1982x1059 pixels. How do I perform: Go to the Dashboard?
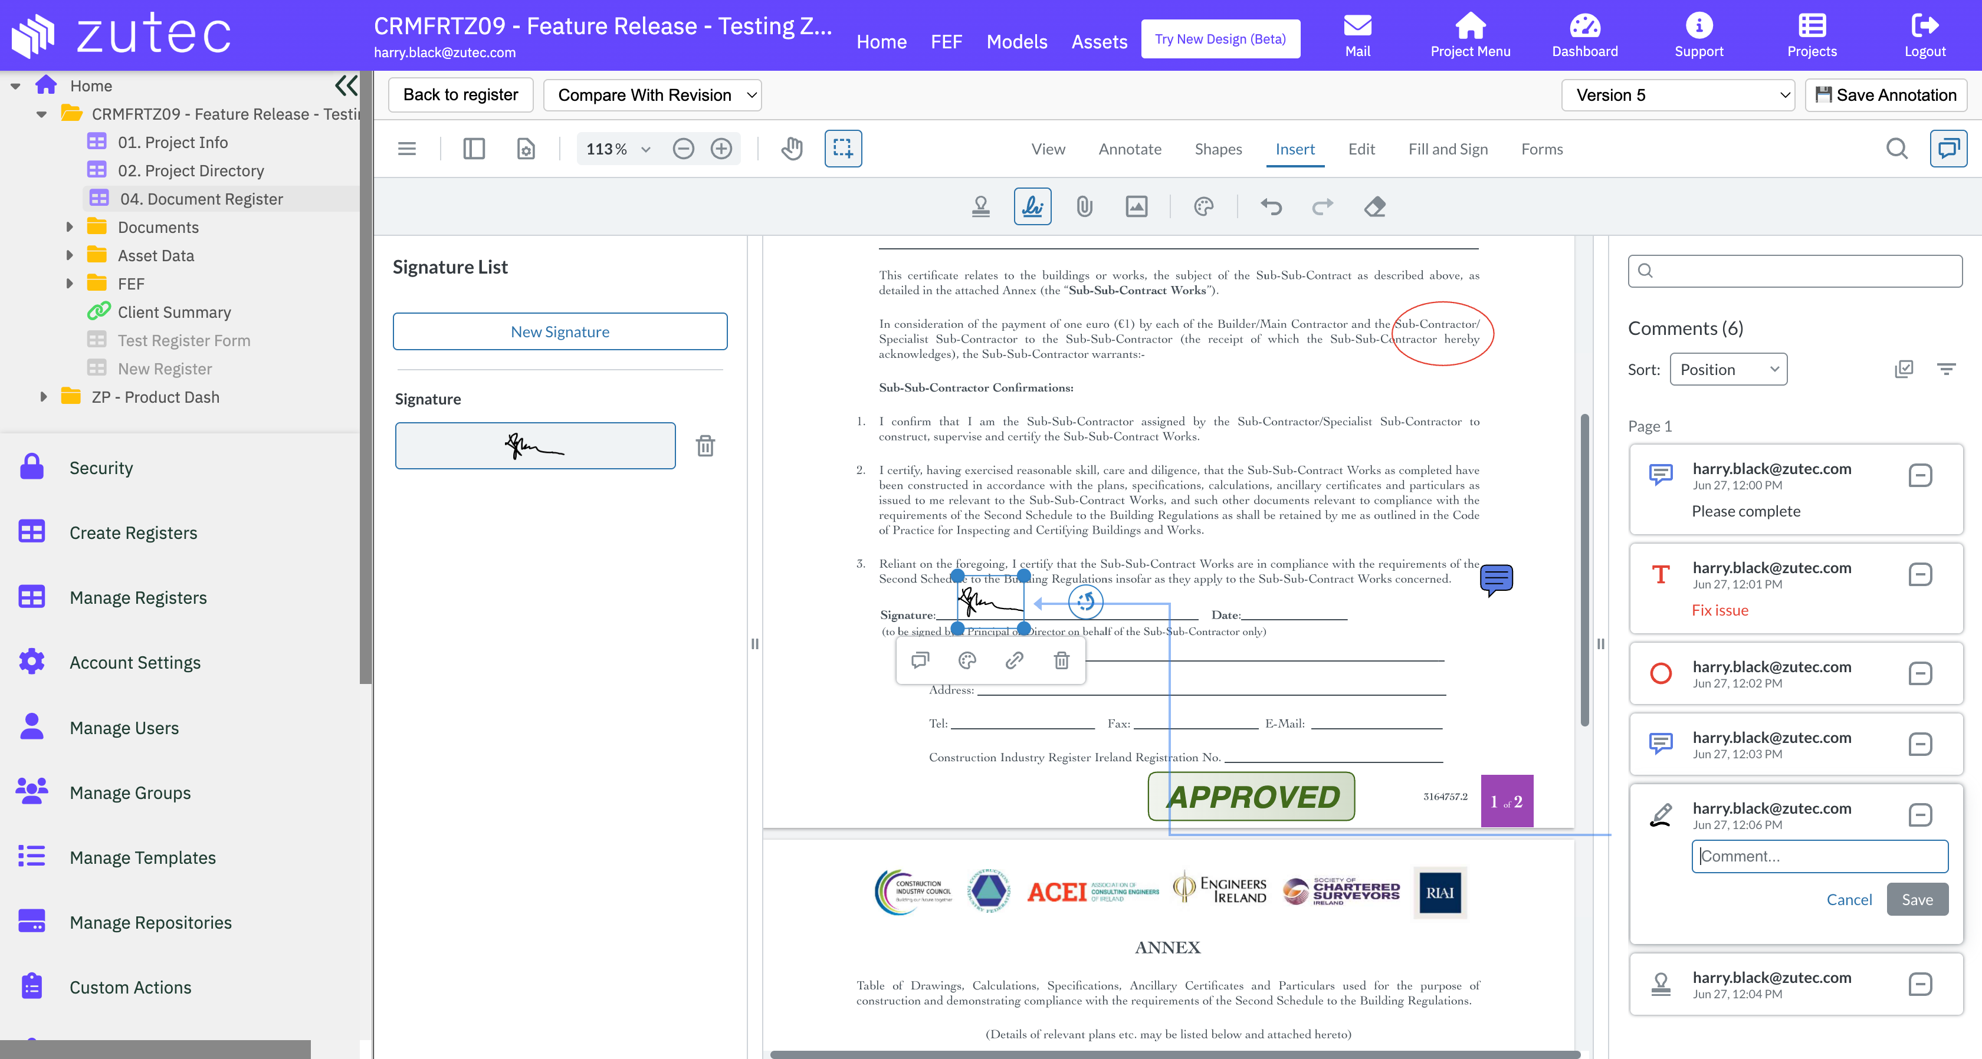(x=1584, y=35)
